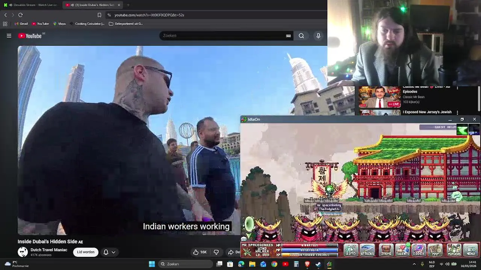Open options for the New Jersey video
The width and height of the screenshot is (481, 270).
click(x=457, y=112)
